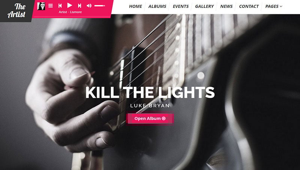Open the Albums menu item

157,6
